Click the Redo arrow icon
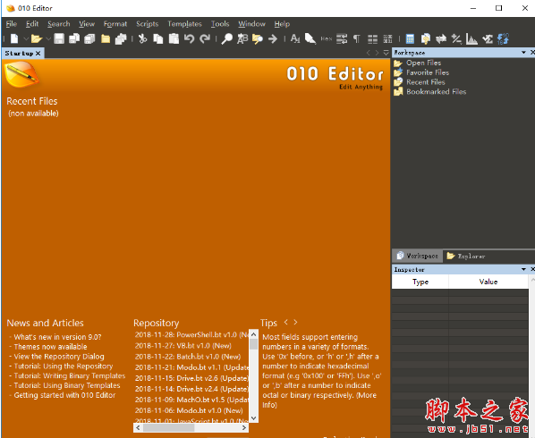This screenshot has width=535, height=438. [205, 38]
